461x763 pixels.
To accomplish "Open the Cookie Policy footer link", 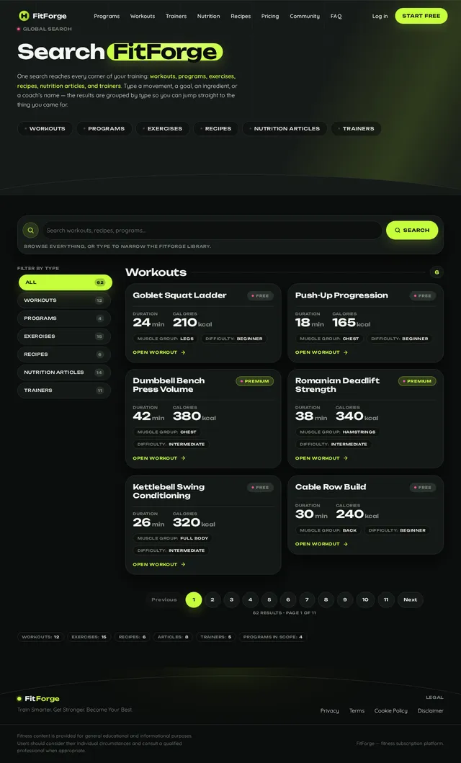I will [x=390, y=710].
